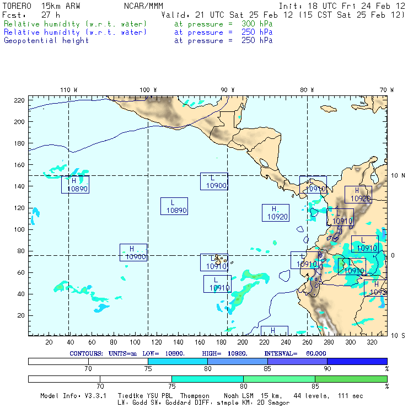The width and height of the screenshot is (408, 408).
Task: Click the Pacific H 10920 high marker
Action: point(276,213)
